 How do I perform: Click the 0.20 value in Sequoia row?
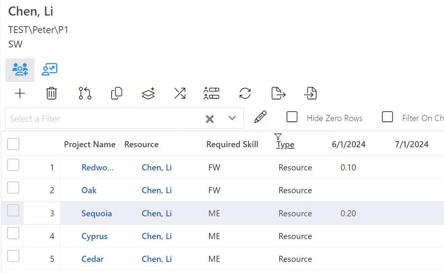[348, 213]
